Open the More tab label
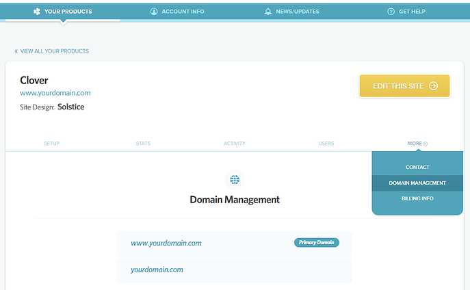The image size is (470, 290). click(x=415, y=144)
